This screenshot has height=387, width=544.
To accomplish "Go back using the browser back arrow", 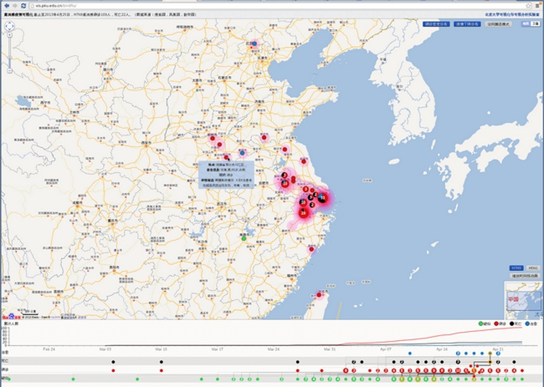I will 7,5.
